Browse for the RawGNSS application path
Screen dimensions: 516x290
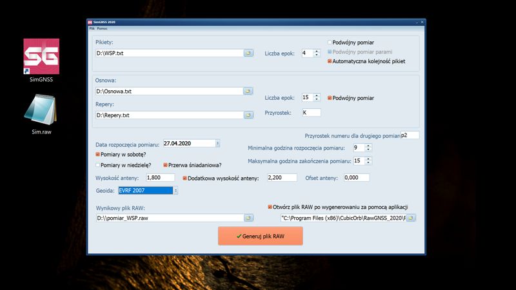click(411, 218)
